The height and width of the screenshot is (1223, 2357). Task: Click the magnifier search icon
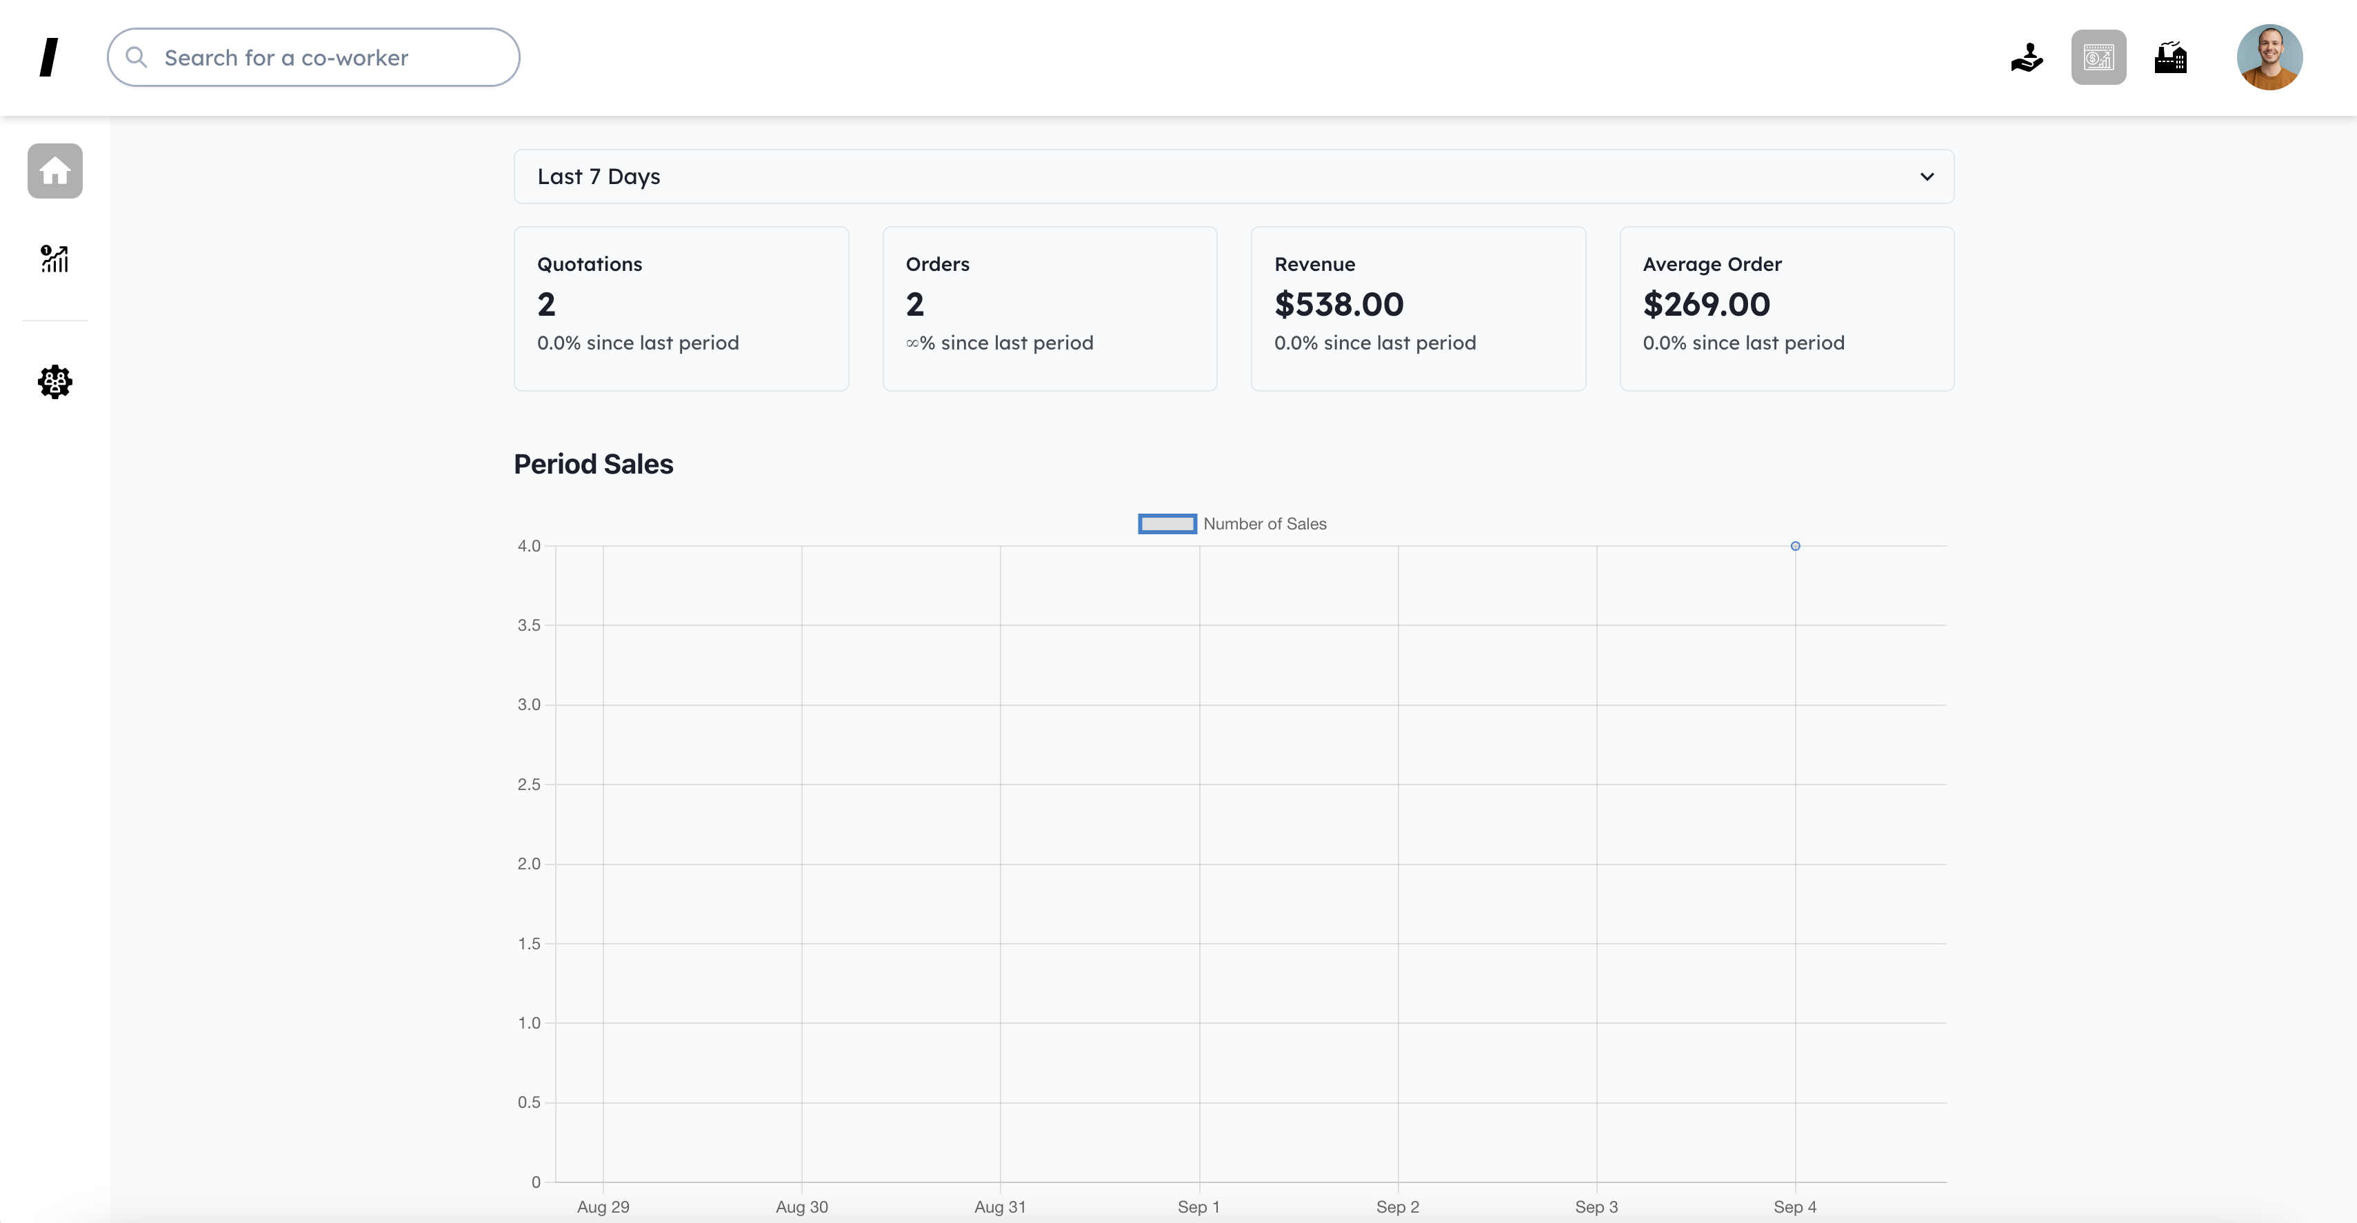click(137, 58)
